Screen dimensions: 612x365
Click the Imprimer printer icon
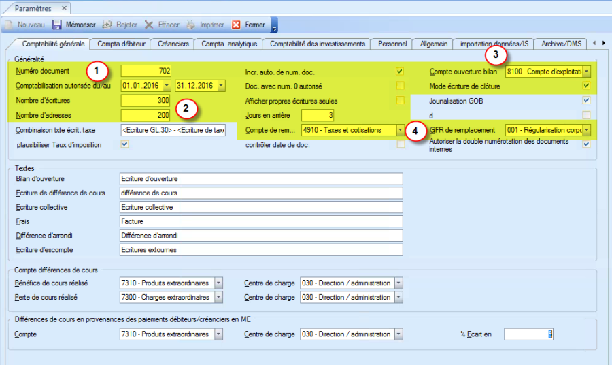point(190,25)
